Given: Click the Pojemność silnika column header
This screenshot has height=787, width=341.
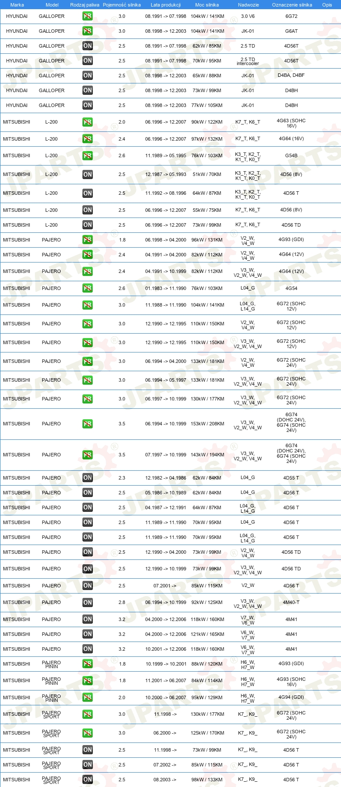Looking at the screenshot, I should point(122,5).
